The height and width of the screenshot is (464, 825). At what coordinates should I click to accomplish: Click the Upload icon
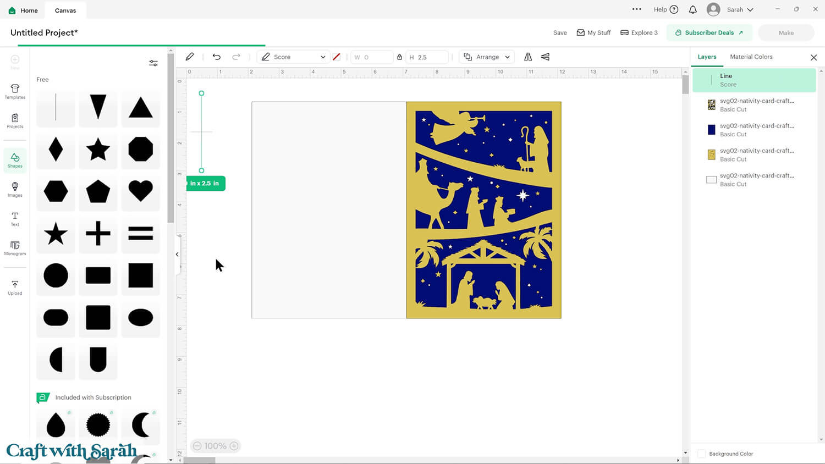pos(15,287)
